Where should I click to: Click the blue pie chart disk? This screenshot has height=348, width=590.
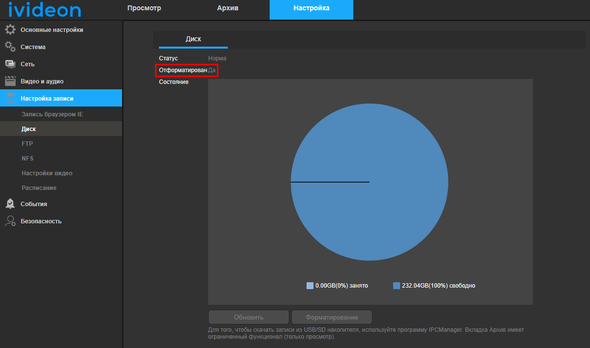pyautogui.click(x=370, y=182)
